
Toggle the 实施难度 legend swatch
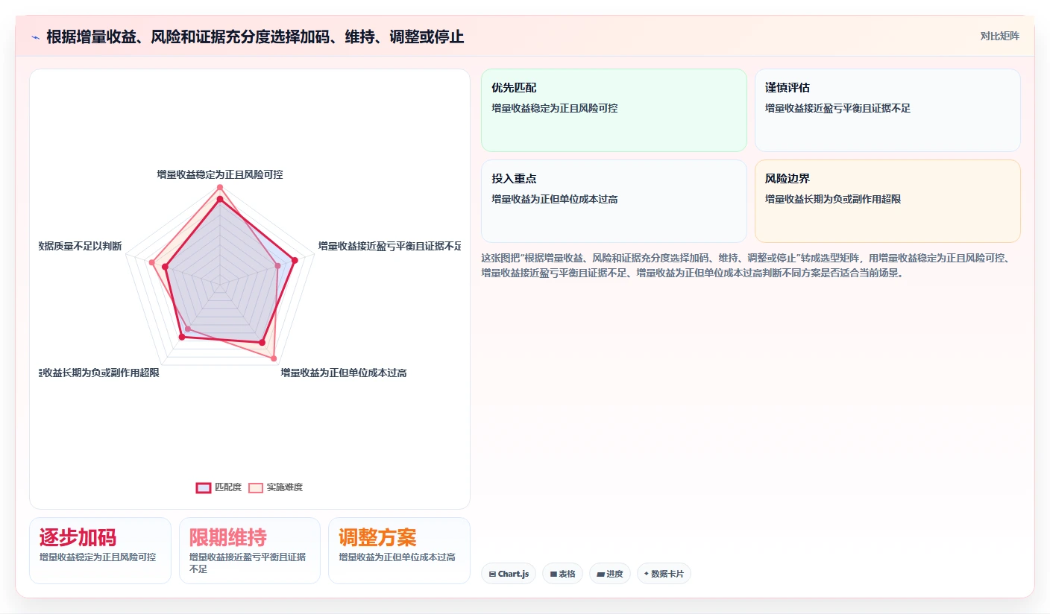[256, 487]
